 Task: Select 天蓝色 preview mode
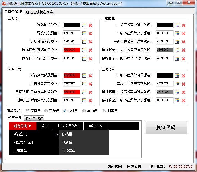tap(27, 111)
